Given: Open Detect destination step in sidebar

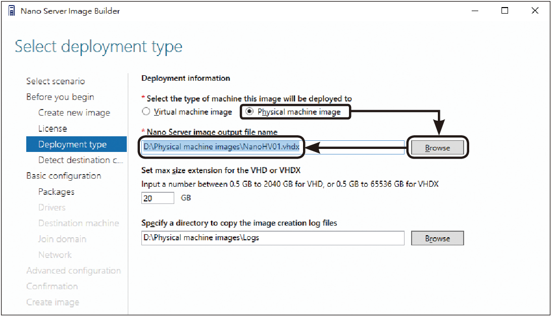Looking at the screenshot, I should point(81,160).
